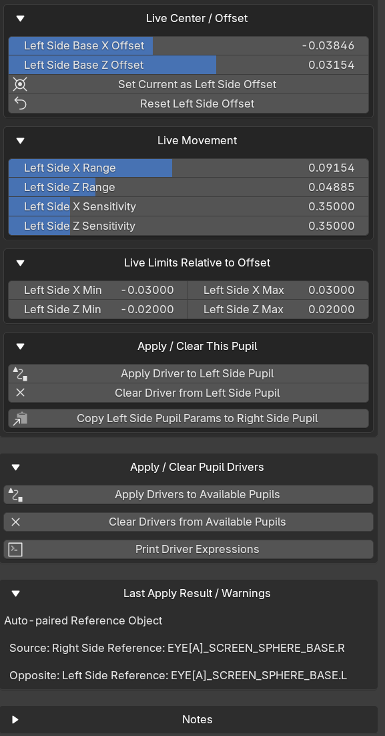This screenshot has height=736, width=385.
Task: Click the Left Side X Range slider
Action: click(189, 168)
